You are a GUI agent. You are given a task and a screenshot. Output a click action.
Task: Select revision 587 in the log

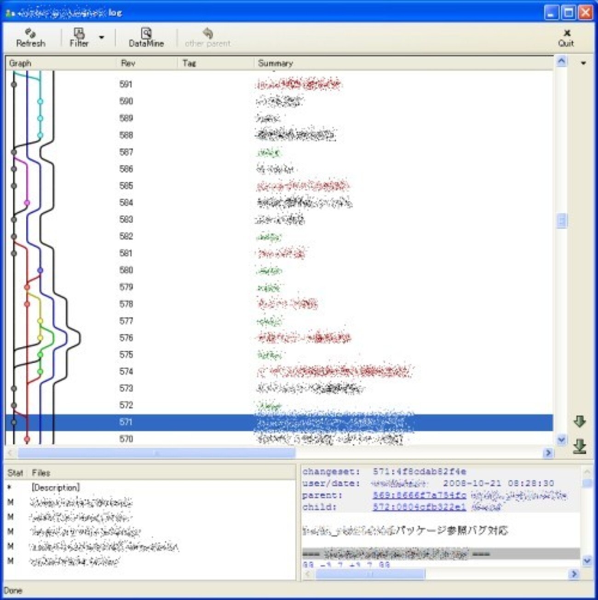(279, 152)
